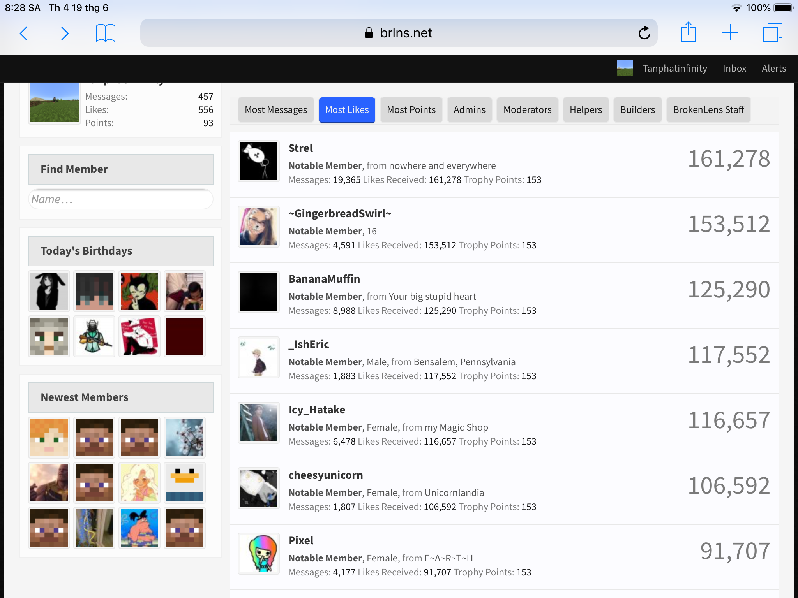Tap the Wi-Fi status icon
The image size is (798, 598).
coord(736,8)
